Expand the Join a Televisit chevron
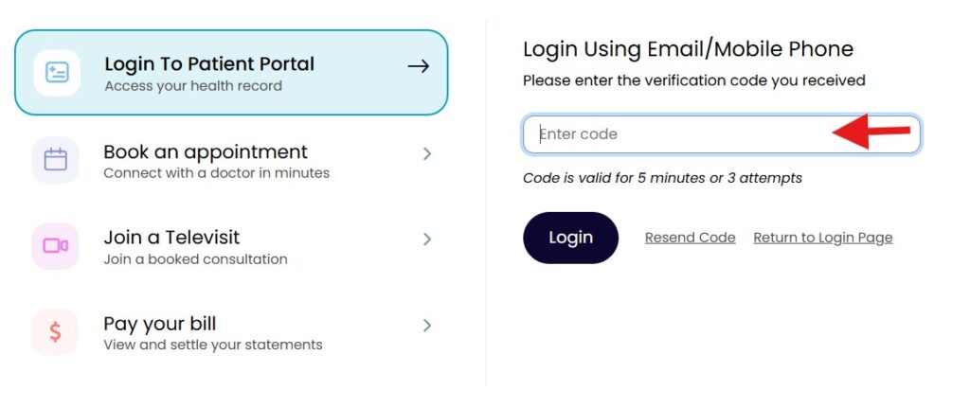This screenshot has width=970, height=408. [427, 239]
